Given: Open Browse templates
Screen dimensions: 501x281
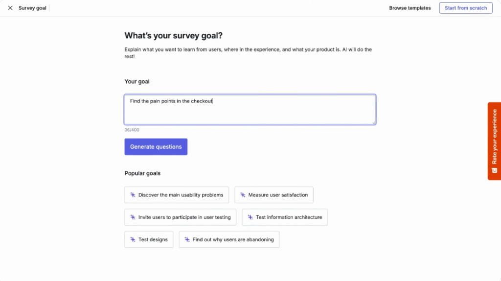Looking at the screenshot, I should tap(410, 8).
